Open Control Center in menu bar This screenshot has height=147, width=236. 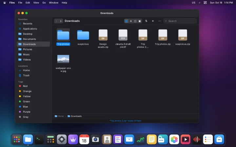point(205,3)
